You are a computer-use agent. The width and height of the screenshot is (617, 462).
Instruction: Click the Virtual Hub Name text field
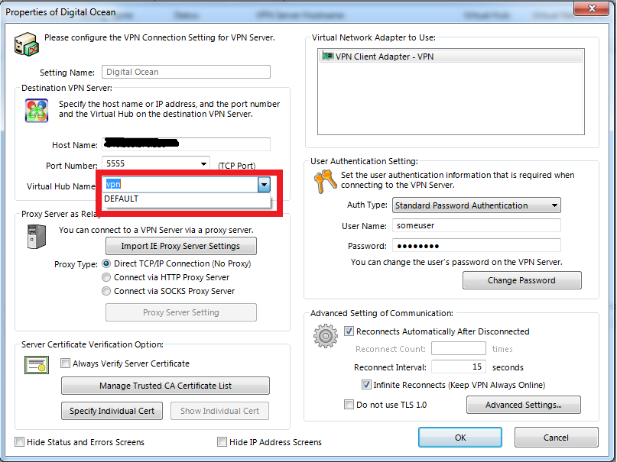(180, 184)
